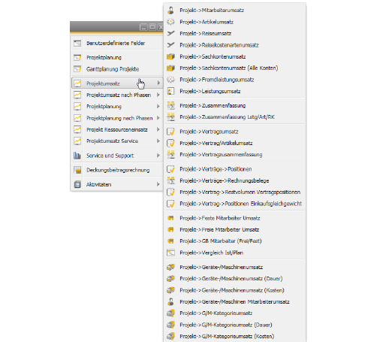Open Projektumsatz nach Phasen entry

(x=117, y=95)
